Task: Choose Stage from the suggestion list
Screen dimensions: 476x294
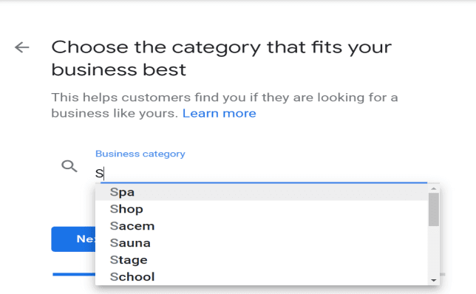Action: (x=262, y=260)
